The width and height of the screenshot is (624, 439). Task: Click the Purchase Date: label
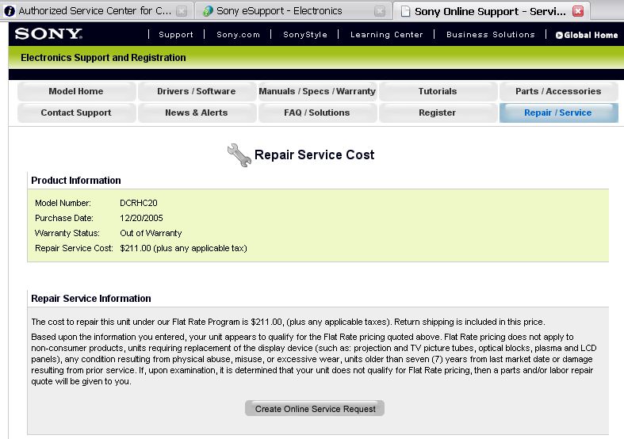click(64, 218)
